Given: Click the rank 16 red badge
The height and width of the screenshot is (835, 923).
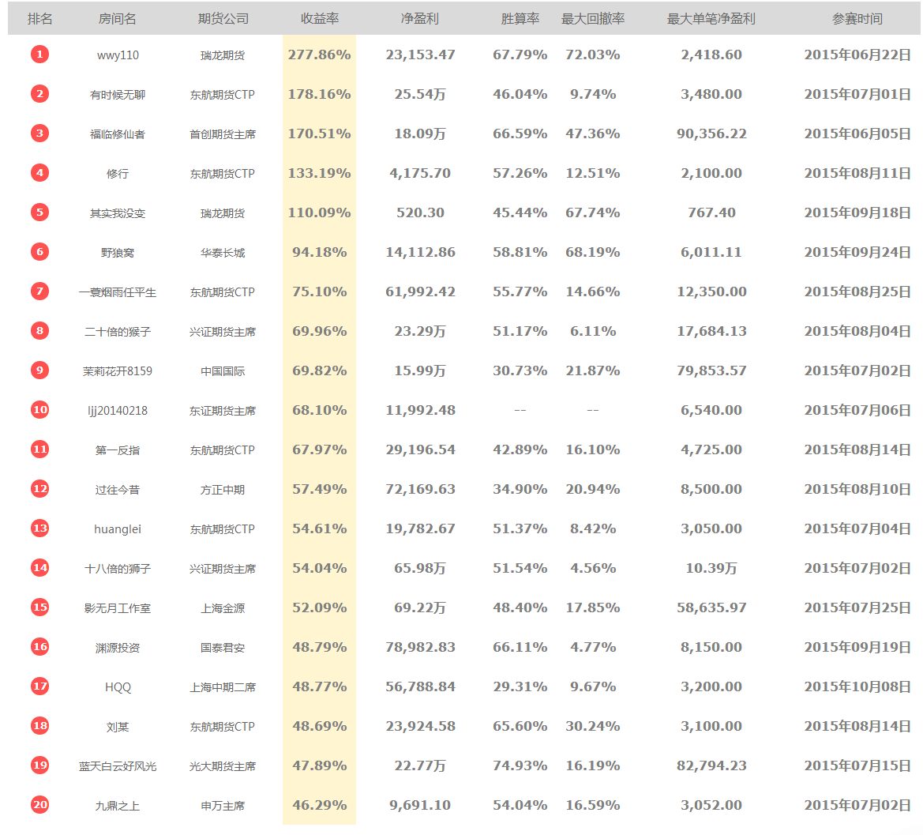Looking at the screenshot, I should pos(39,646).
